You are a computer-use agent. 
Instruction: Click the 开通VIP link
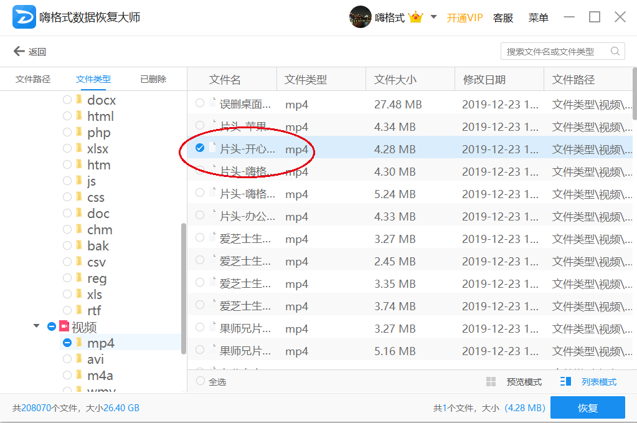tap(465, 17)
